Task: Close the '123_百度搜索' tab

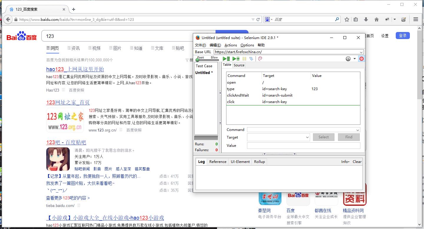Action: coord(64,9)
